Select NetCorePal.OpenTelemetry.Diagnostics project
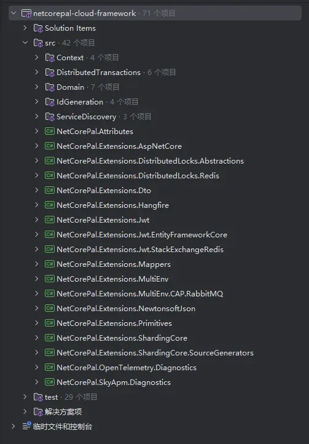 tap(127, 368)
